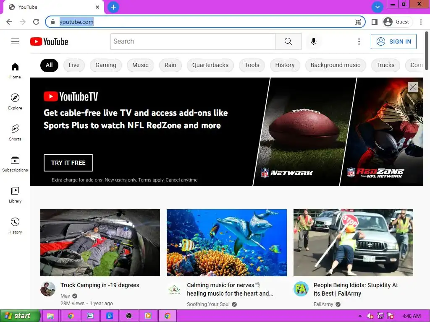Image resolution: width=430 pixels, height=322 pixels.
Task: Select the Tools filter chip
Action: click(252, 65)
